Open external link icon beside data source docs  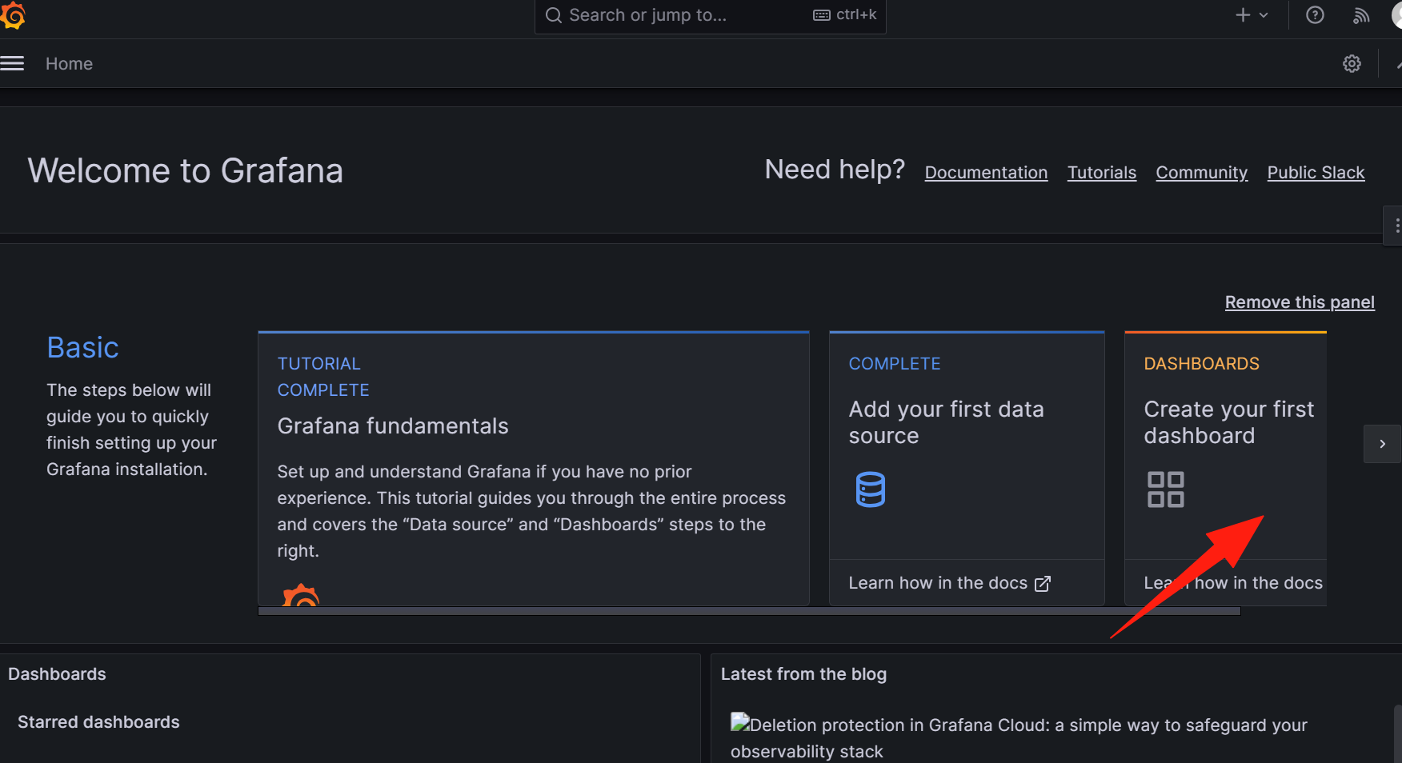pos(1043,584)
